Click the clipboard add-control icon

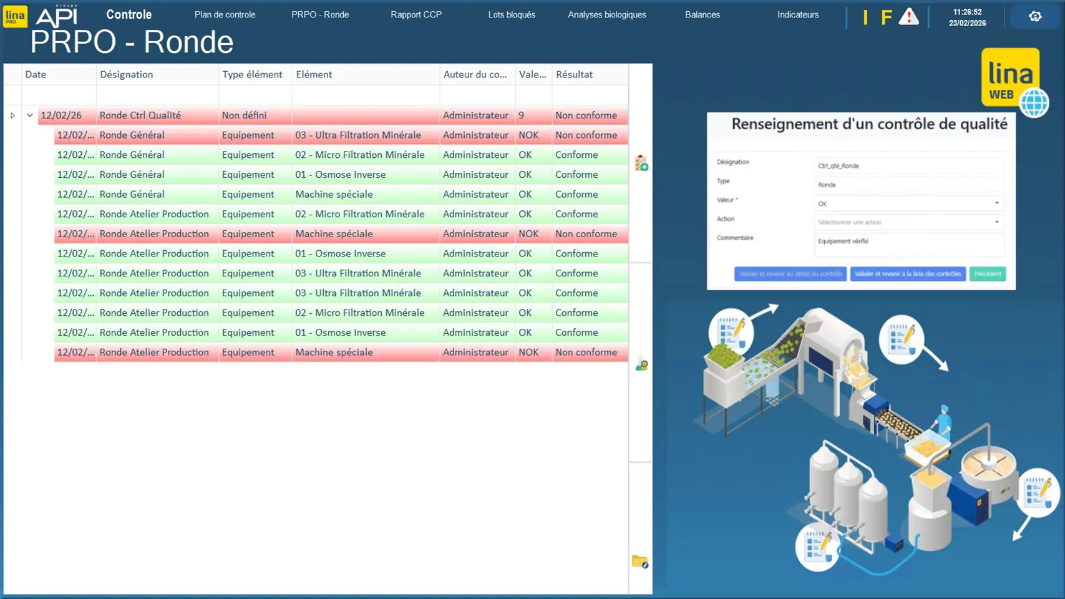coord(641,163)
